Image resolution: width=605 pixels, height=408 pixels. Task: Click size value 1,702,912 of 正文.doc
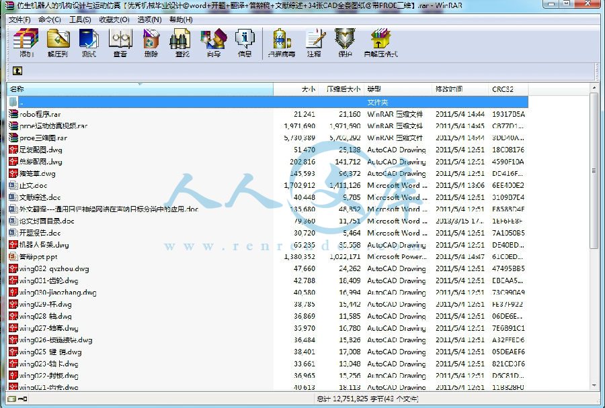point(299,185)
